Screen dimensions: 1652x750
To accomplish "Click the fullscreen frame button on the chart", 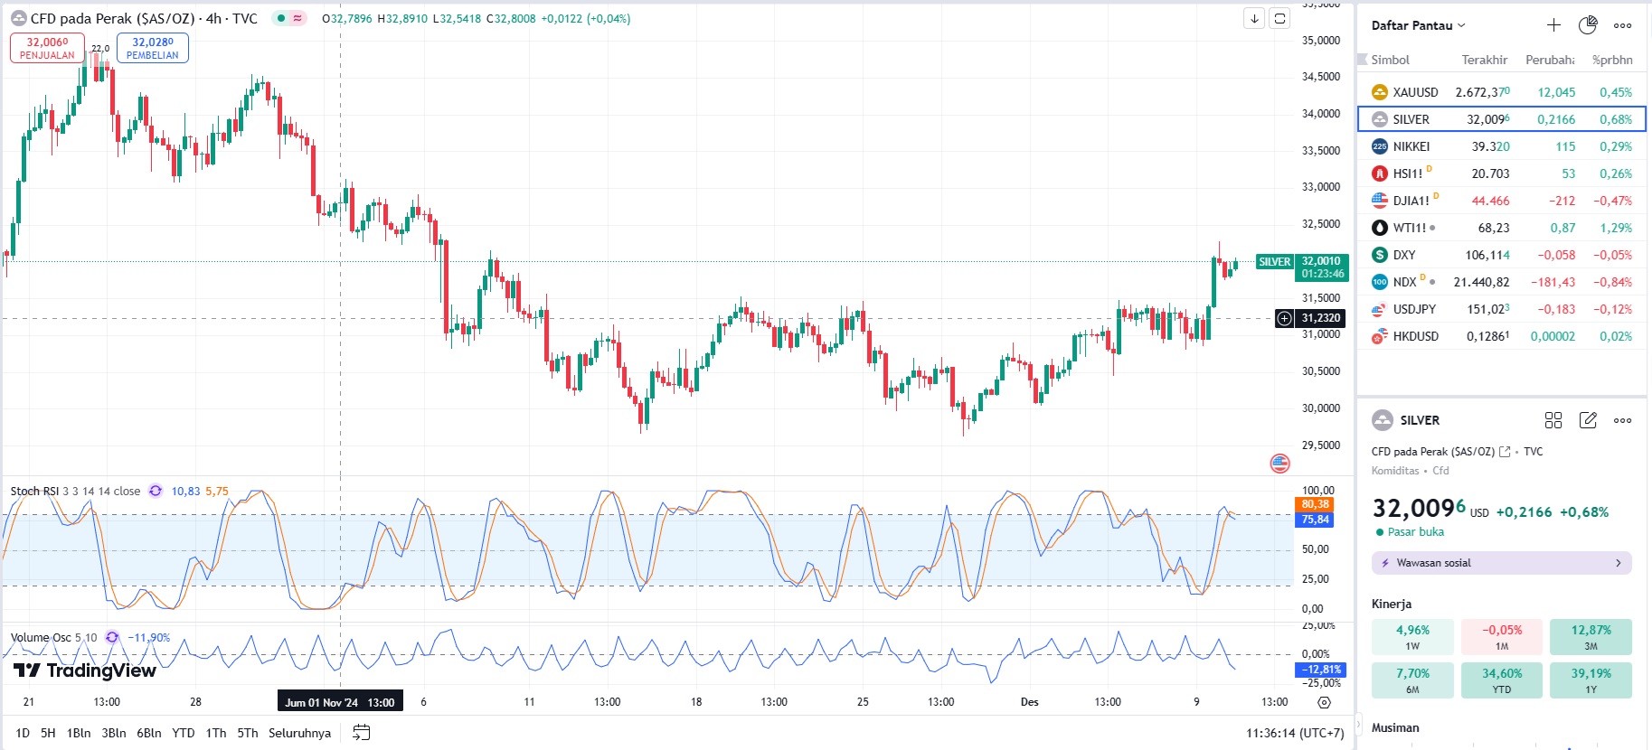I will [1279, 18].
